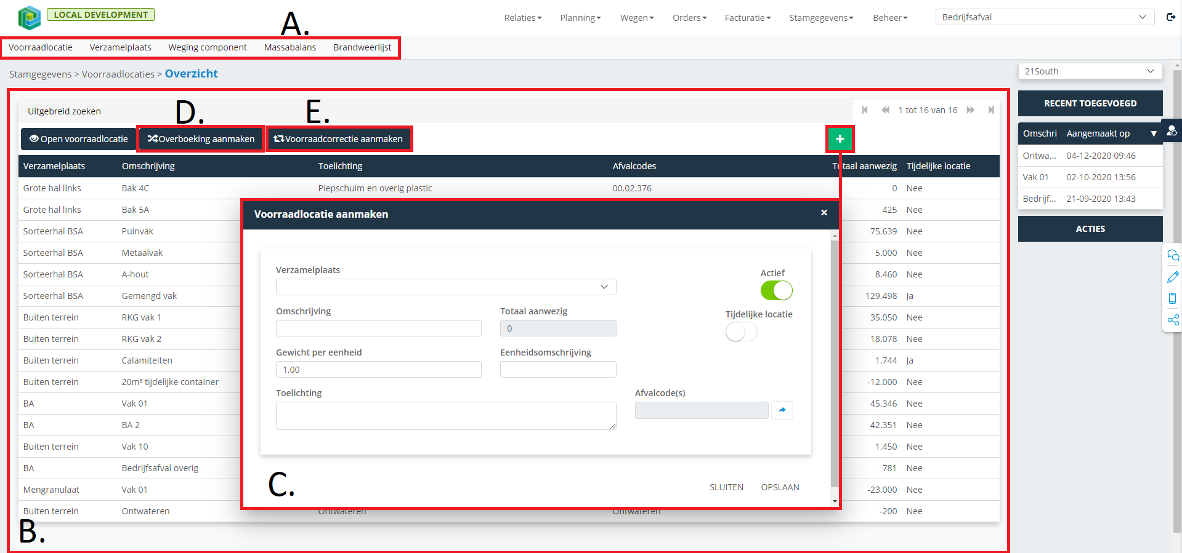Click the Gewicht per eenheid field

pyautogui.click(x=379, y=370)
